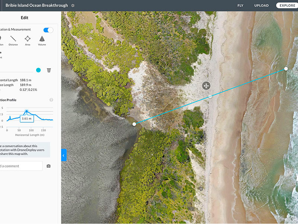Viewport: 298px width, 224px height.
Task: Click the move crosshair icon on map
Action: [x=206, y=86]
